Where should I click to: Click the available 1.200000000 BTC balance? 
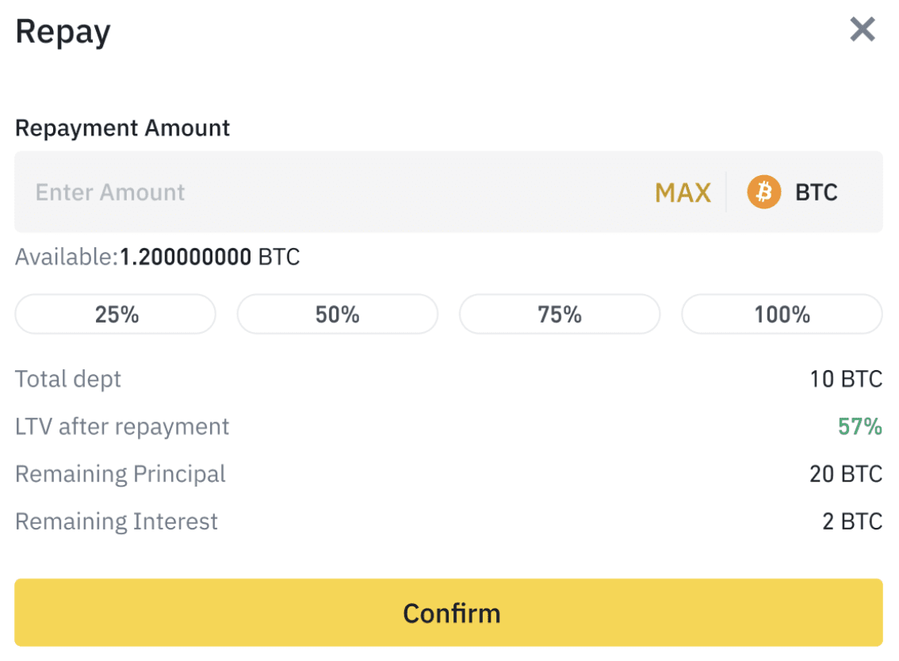click(x=210, y=257)
